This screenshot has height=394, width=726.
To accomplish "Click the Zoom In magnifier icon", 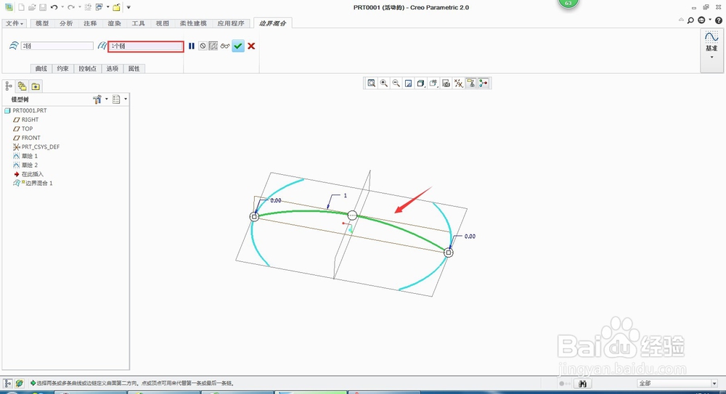I will click(x=384, y=83).
